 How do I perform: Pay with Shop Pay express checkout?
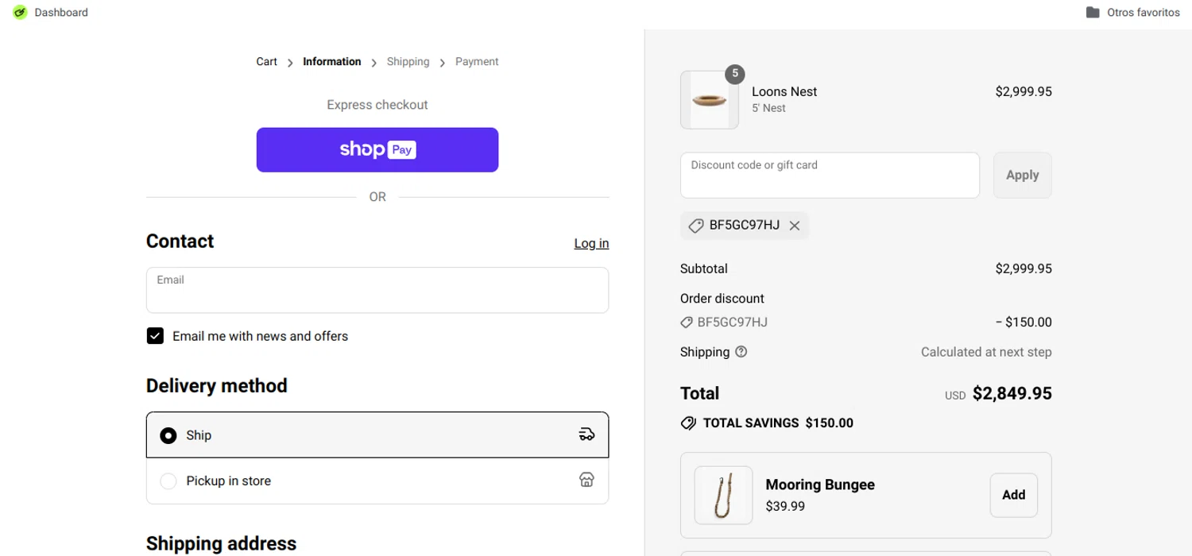click(377, 149)
